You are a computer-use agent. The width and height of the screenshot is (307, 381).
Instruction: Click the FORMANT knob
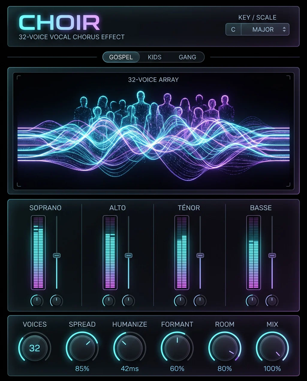177,348
